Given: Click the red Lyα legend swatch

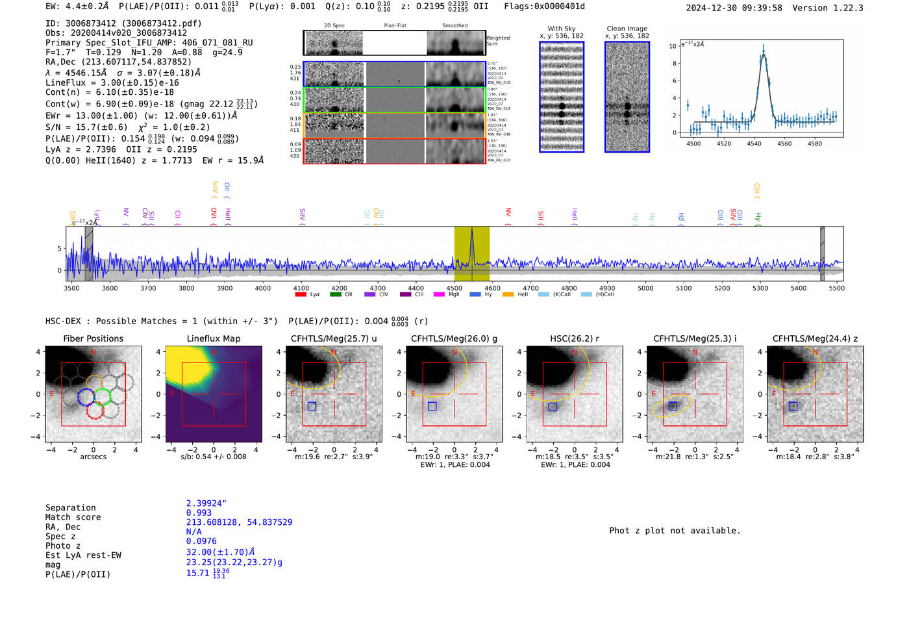Looking at the screenshot, I should pyautogui.click(x=301, y=294).
